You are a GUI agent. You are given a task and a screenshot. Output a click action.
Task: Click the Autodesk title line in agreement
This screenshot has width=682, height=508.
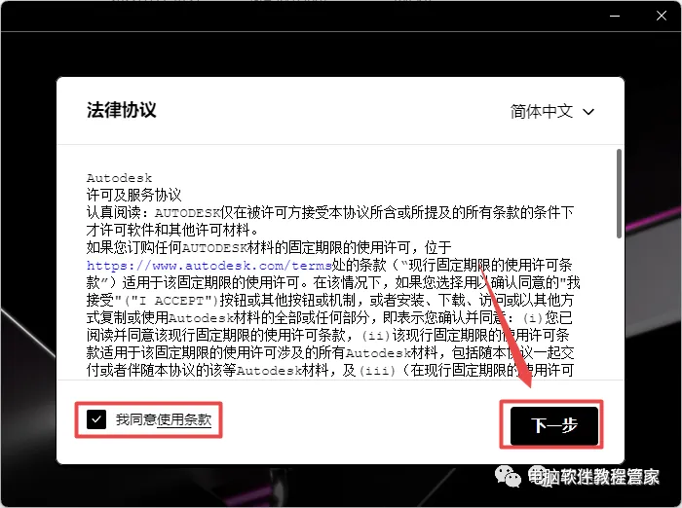(119, 178)
